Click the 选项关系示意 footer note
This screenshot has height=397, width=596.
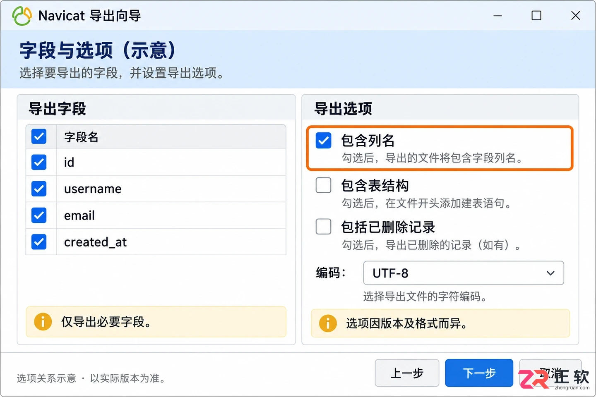pos(91,378)
